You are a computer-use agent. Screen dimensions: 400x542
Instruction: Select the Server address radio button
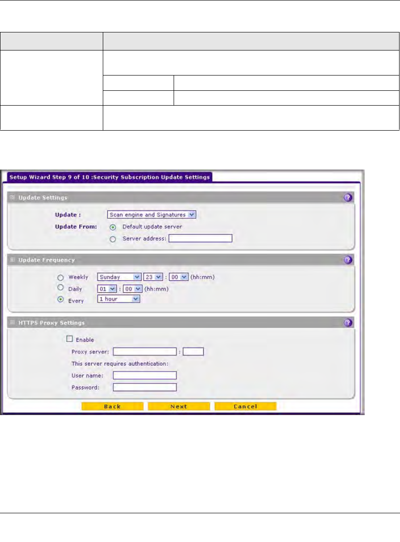112,239
